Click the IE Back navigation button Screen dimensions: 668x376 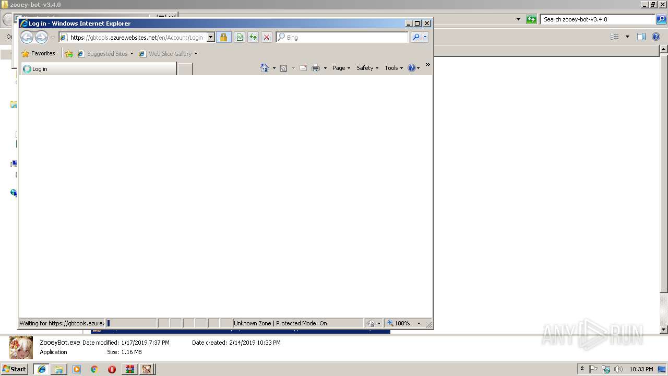27,37
